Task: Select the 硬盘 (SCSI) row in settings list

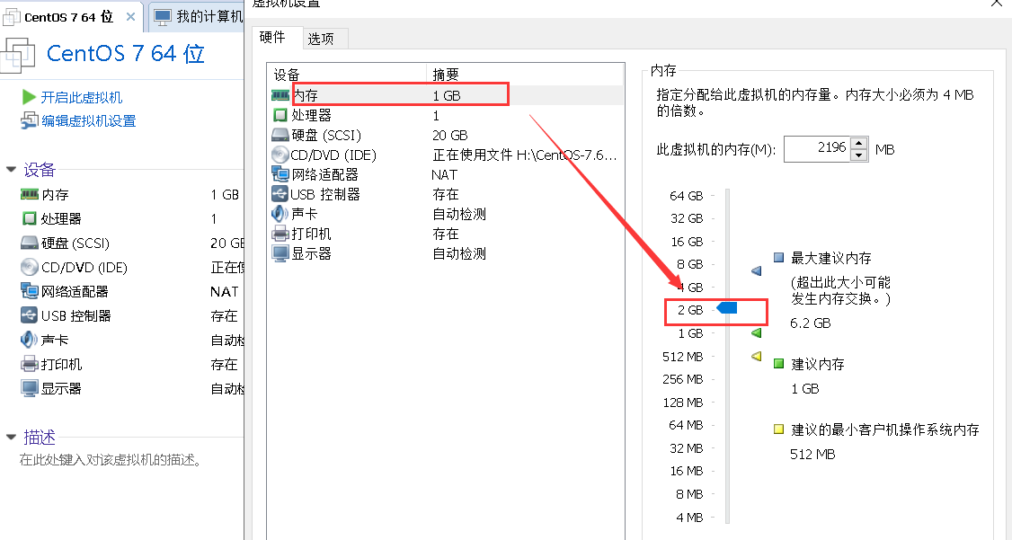Action: coord(446,136)
